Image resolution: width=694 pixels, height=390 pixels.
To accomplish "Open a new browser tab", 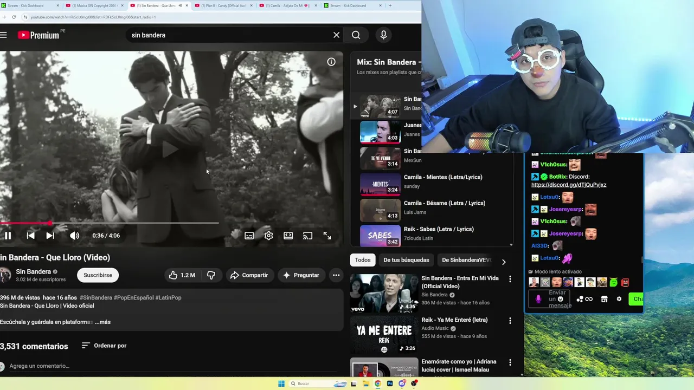I will pyautogui.click(x=390, y=5).
